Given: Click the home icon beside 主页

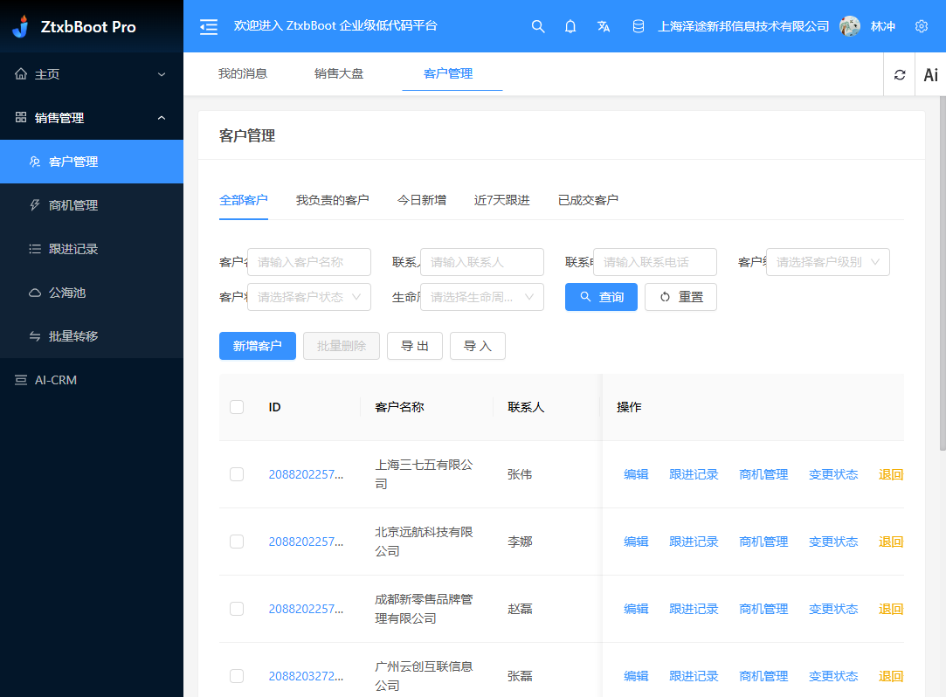Looking at the screenshot, I should click(21, 73).
